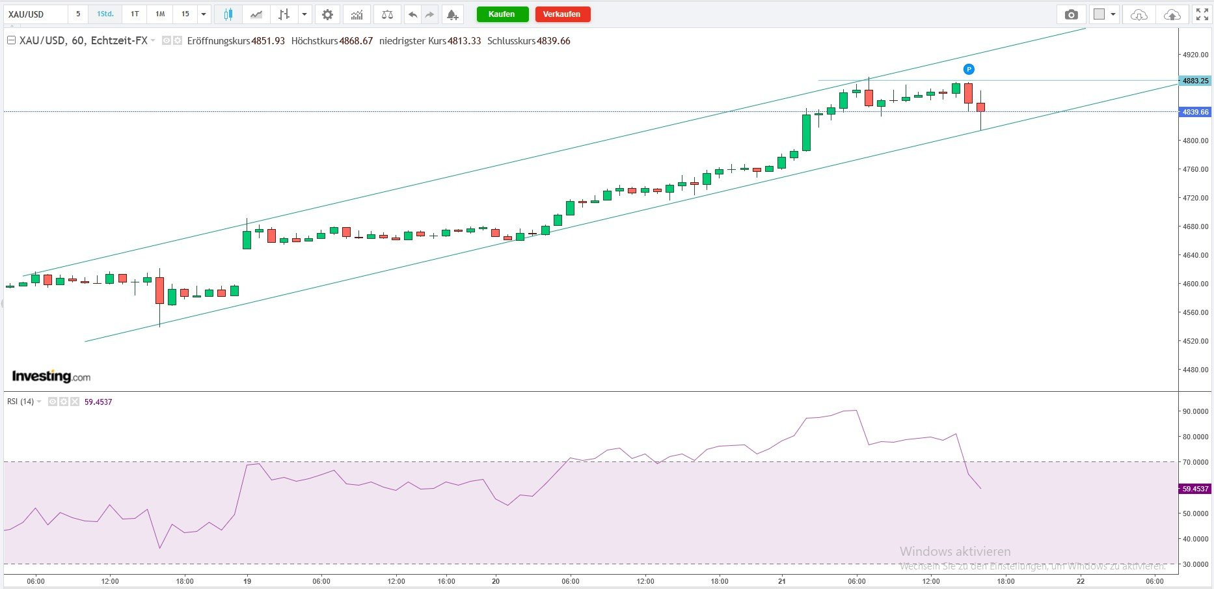Select the 1M monthly interval

point(160,14)
